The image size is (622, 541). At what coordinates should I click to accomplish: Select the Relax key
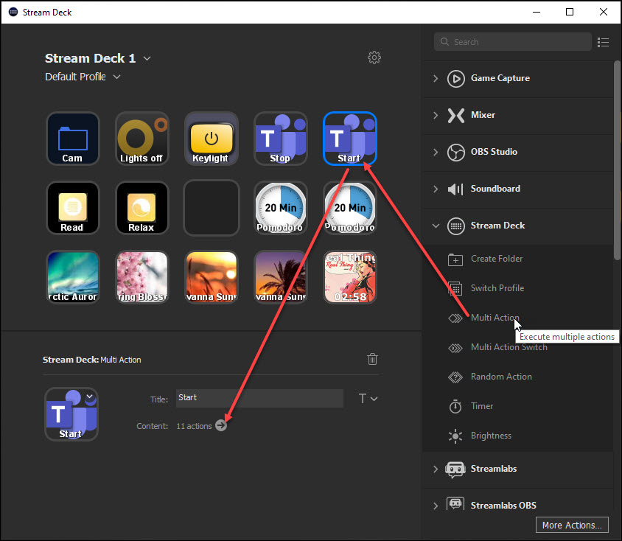(x=141, y=207)
